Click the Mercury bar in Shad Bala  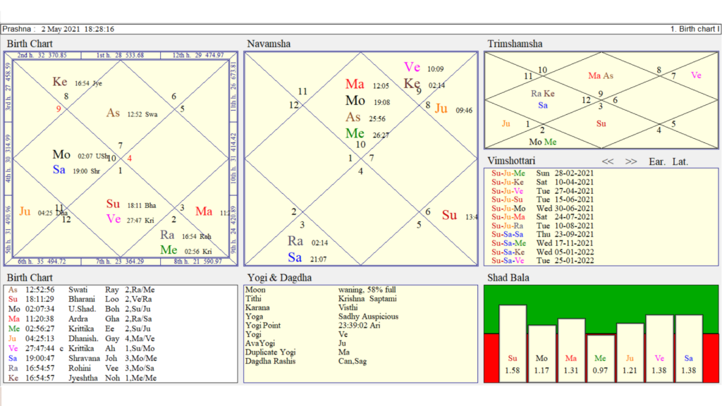tap(601, 359)
